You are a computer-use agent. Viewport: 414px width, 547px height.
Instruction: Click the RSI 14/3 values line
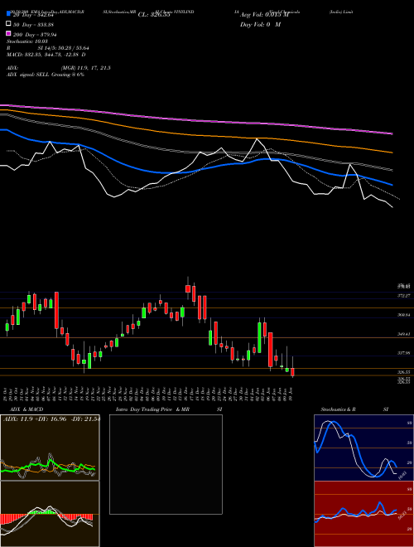(x=48, y=48)
